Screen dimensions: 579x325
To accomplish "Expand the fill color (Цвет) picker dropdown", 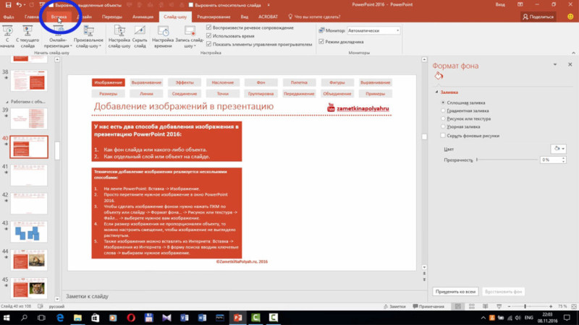I will click(x=558, y=149).
